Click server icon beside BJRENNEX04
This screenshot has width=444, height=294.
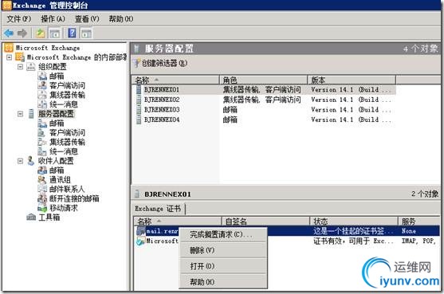point(139,120)
